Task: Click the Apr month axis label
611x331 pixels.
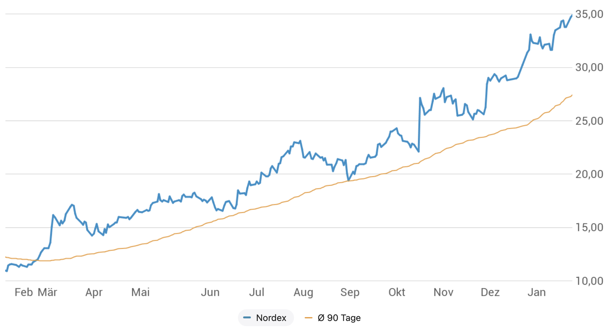Action: (94, 292)
